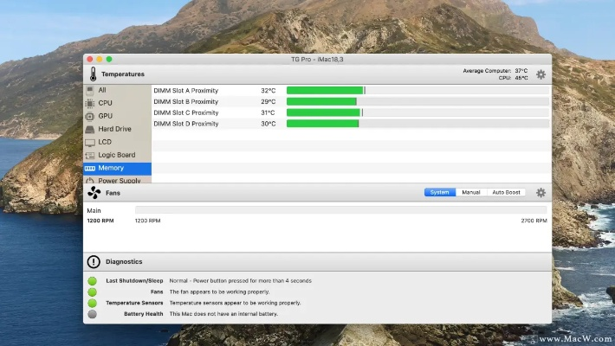Image resolution: width=615 pixels, height=346 pixels.
Task: Choose the Memory category in sidebar
Action: tap(111, 168)
